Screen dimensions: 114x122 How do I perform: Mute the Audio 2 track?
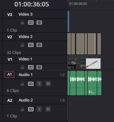[x=48, y=109]
